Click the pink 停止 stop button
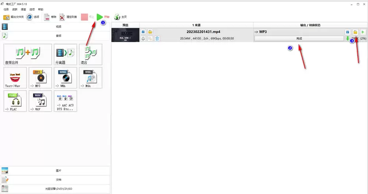The width and height of the screenshot is (368, 194). tap(87, 17)
